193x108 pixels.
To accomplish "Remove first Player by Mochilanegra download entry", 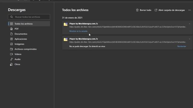I will tap(189, 24).
